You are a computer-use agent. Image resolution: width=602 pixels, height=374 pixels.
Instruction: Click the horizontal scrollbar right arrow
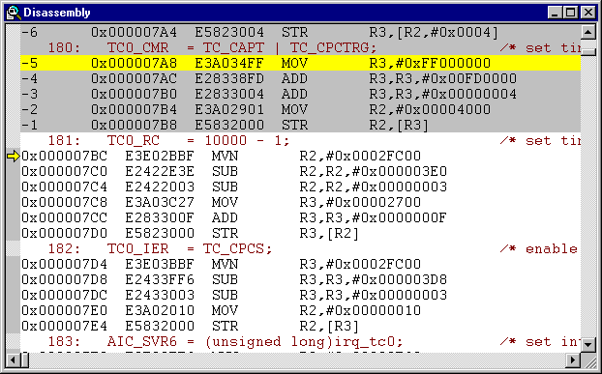(x=573, y=360)
